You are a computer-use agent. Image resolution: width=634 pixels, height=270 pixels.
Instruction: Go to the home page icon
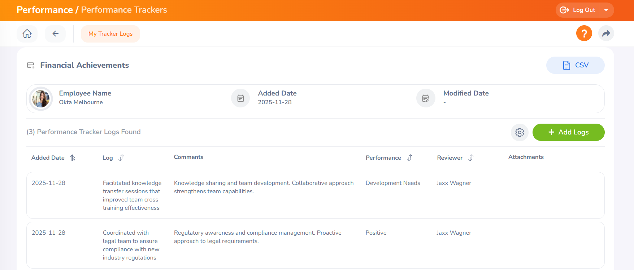coord(27,34)
